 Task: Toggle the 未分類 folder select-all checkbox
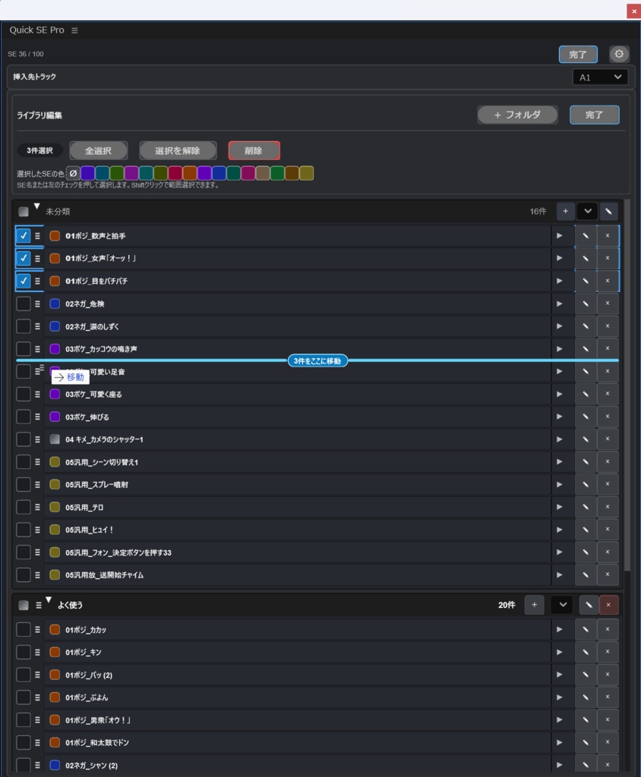click(x=24, y=212)
